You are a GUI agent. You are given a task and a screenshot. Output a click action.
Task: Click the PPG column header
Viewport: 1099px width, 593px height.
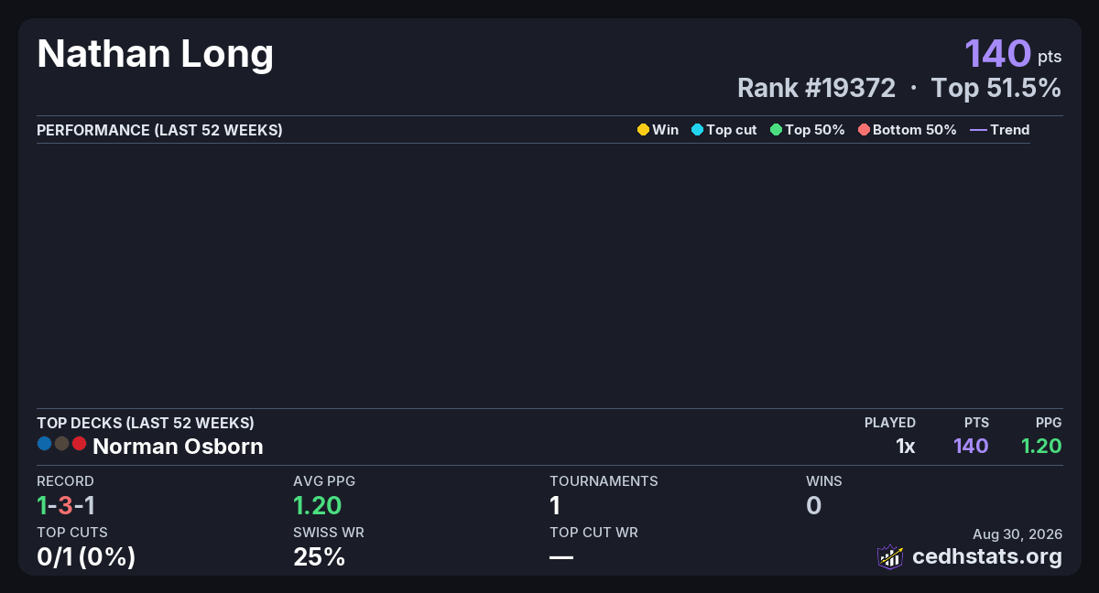tap(1049, 423)
